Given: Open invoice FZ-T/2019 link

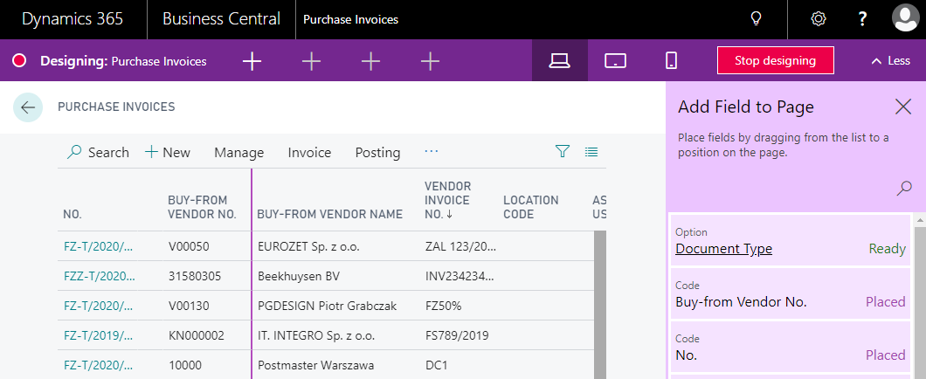Looking at the screenshot, I should pyautogui.click(x=98, y=335).
